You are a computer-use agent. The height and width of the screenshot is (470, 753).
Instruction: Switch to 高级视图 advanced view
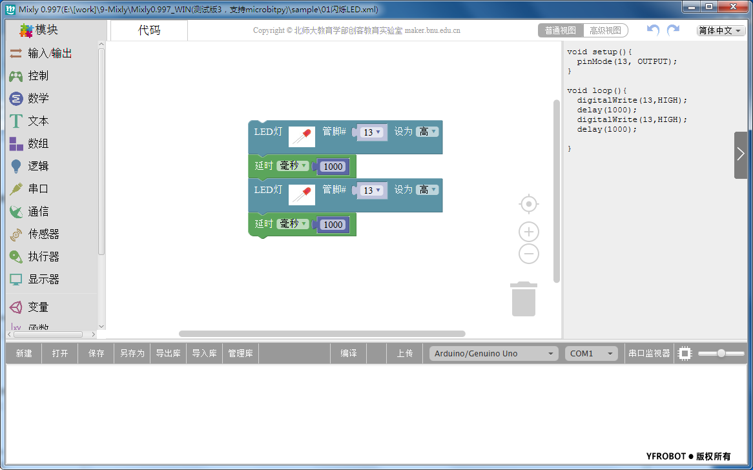(x=605, y=30)
